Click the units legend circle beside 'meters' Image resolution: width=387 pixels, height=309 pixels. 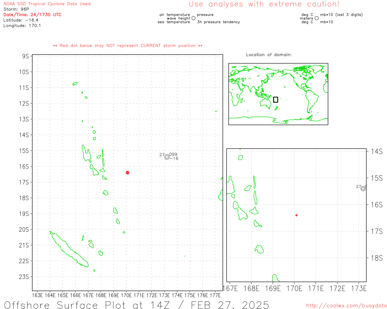[x=317, y=18]
